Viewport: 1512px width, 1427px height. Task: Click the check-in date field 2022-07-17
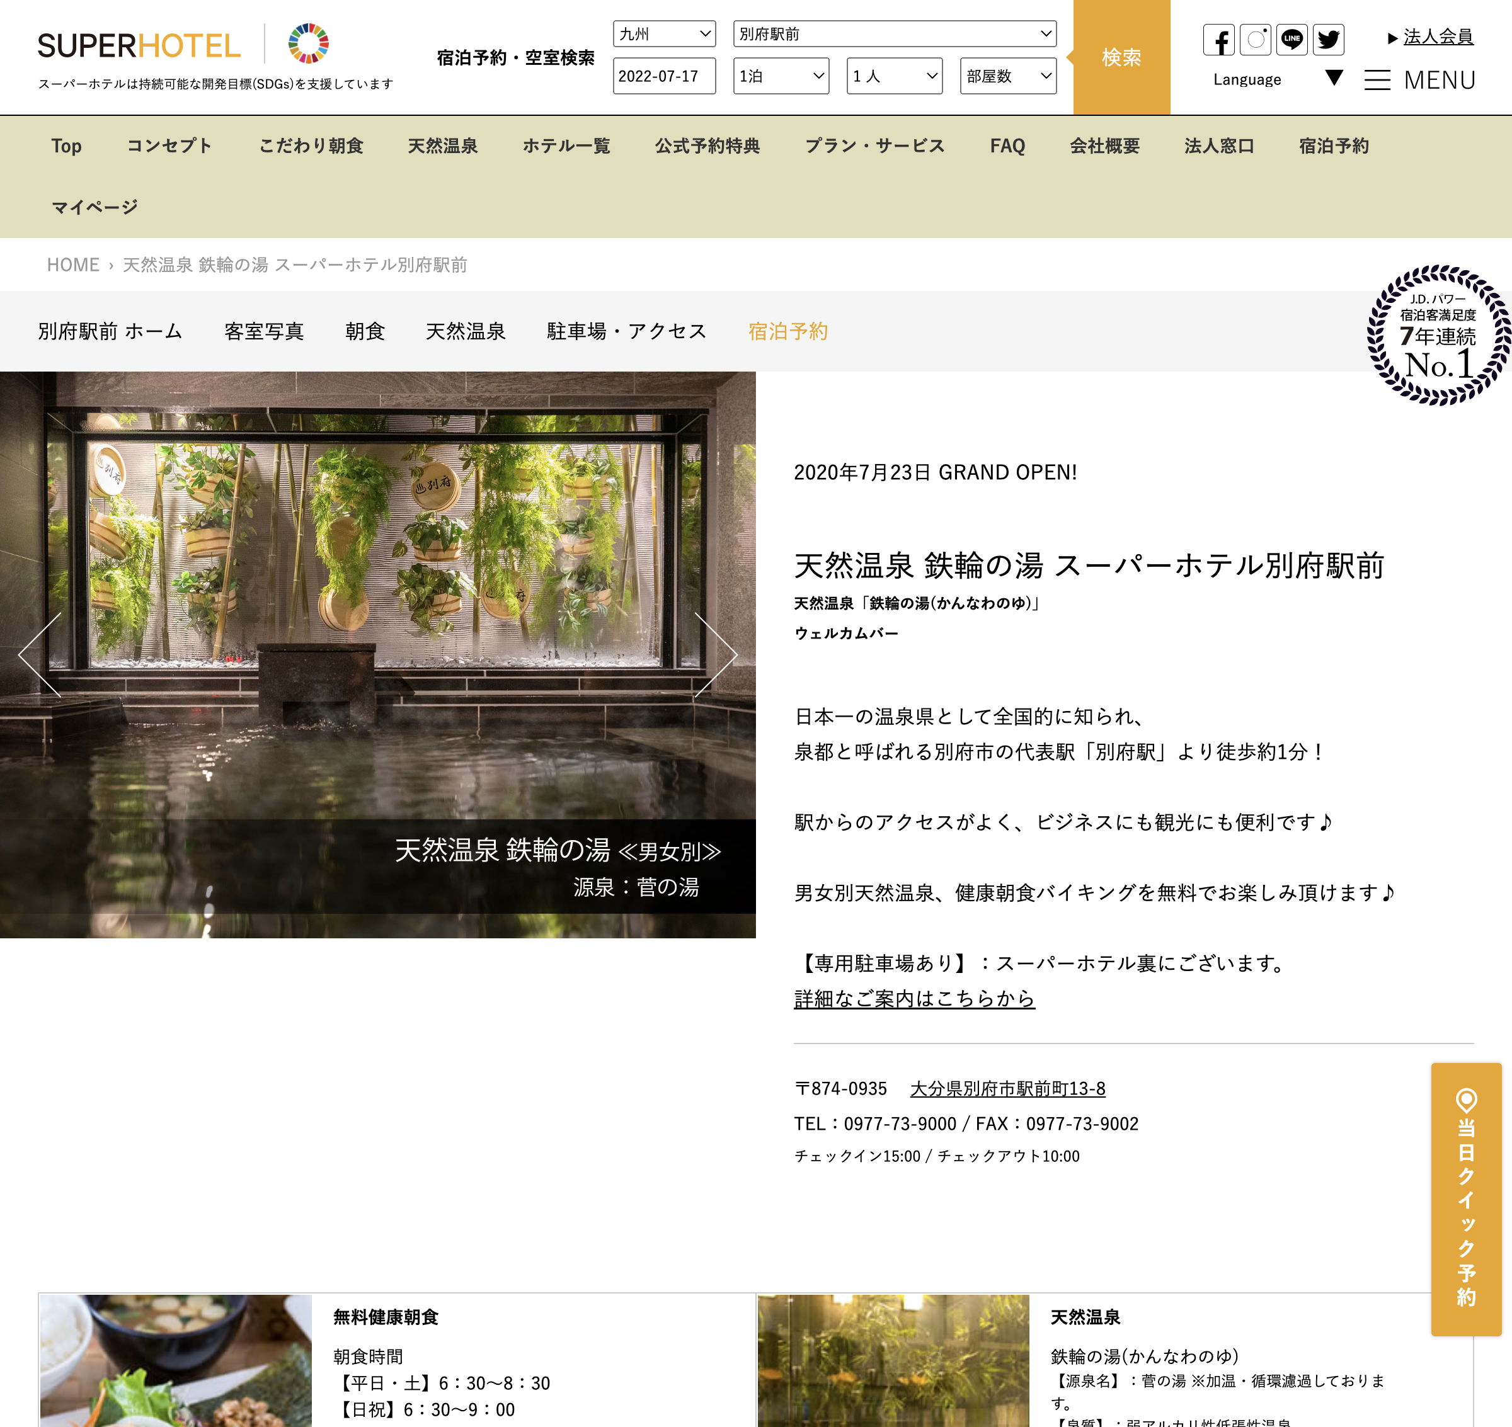pos(663,76)
